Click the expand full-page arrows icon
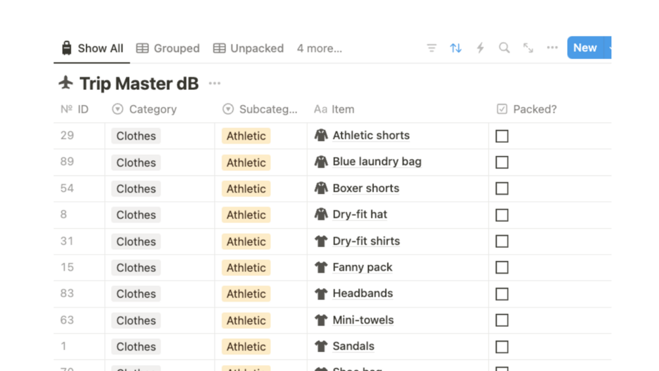 (528, 48)
